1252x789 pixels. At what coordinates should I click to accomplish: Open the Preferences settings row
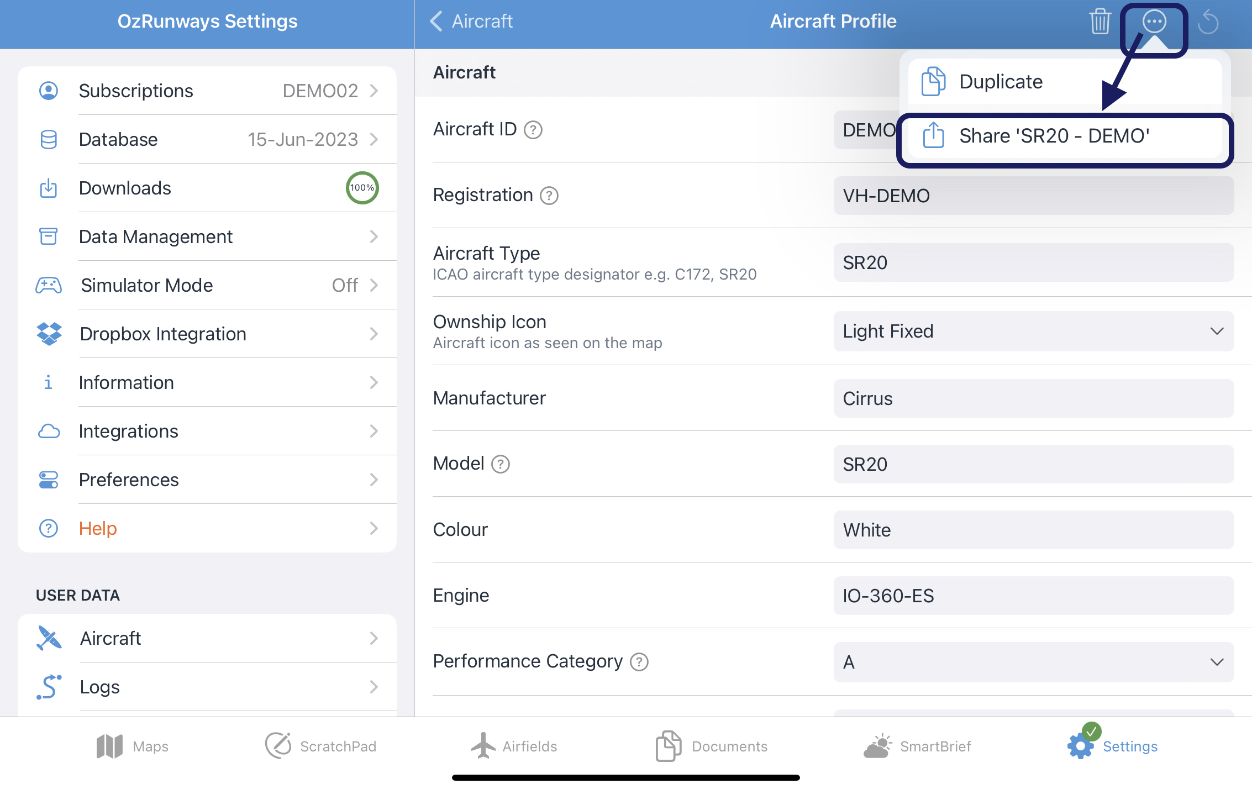point(207,480)
